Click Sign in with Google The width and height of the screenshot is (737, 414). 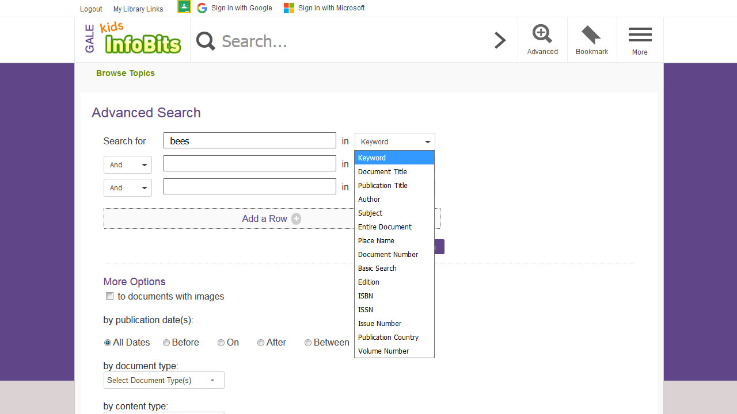242,8
